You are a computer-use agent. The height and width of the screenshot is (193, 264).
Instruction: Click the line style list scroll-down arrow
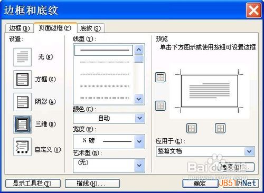139,99
